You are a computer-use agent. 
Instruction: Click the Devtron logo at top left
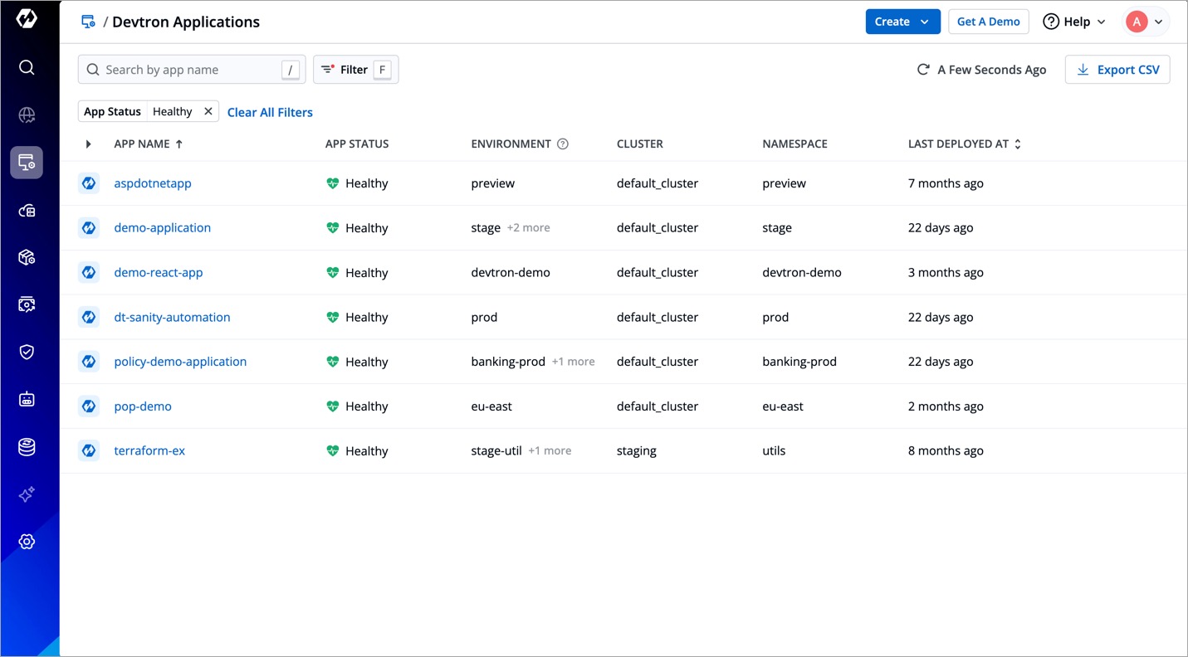point(27,18)
